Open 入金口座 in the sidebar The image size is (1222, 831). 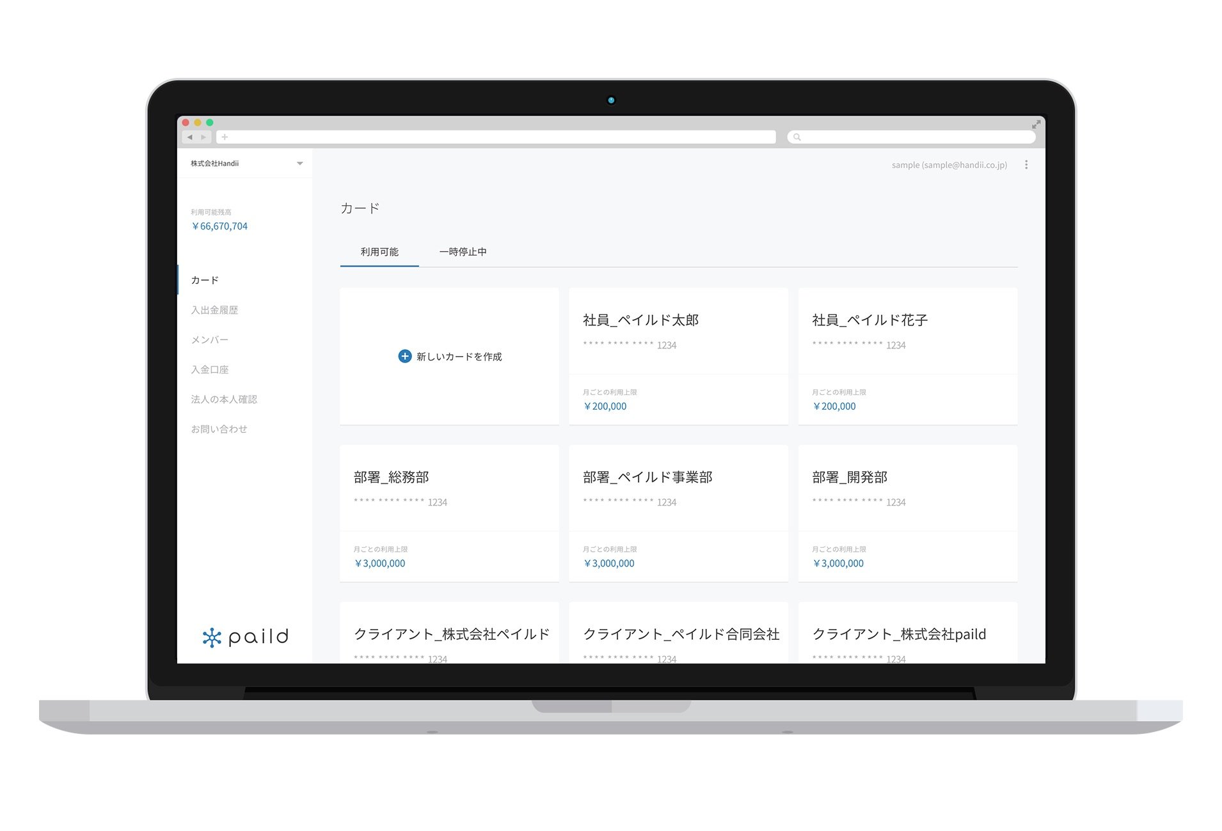coord(210,369)
